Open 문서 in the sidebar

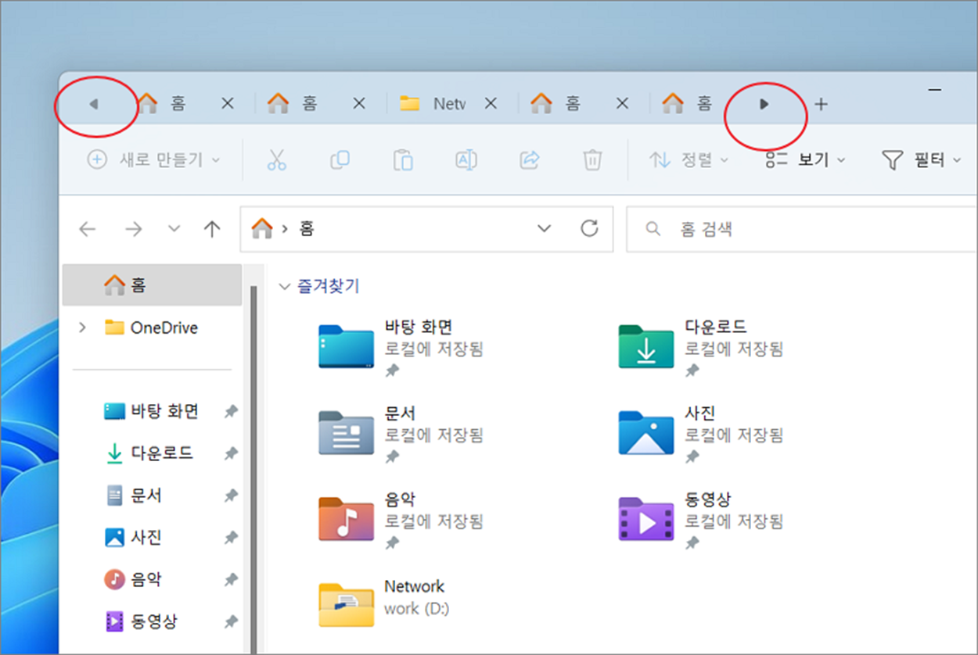coord(134,496)
